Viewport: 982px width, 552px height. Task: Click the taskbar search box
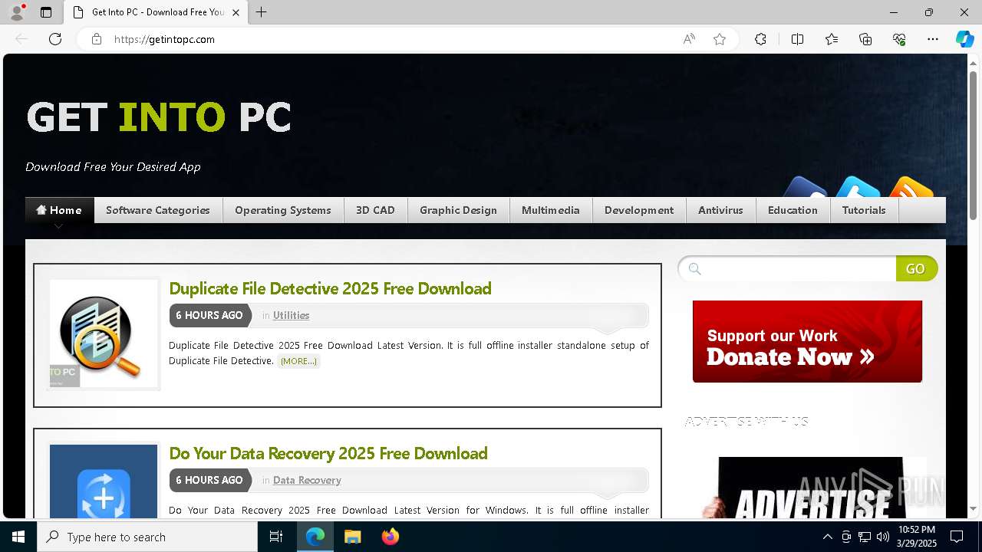[147, 537]
